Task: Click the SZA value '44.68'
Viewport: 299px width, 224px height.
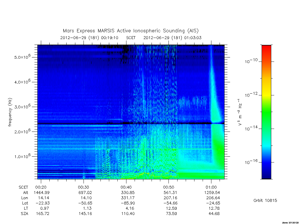Action: coord(214,214)
